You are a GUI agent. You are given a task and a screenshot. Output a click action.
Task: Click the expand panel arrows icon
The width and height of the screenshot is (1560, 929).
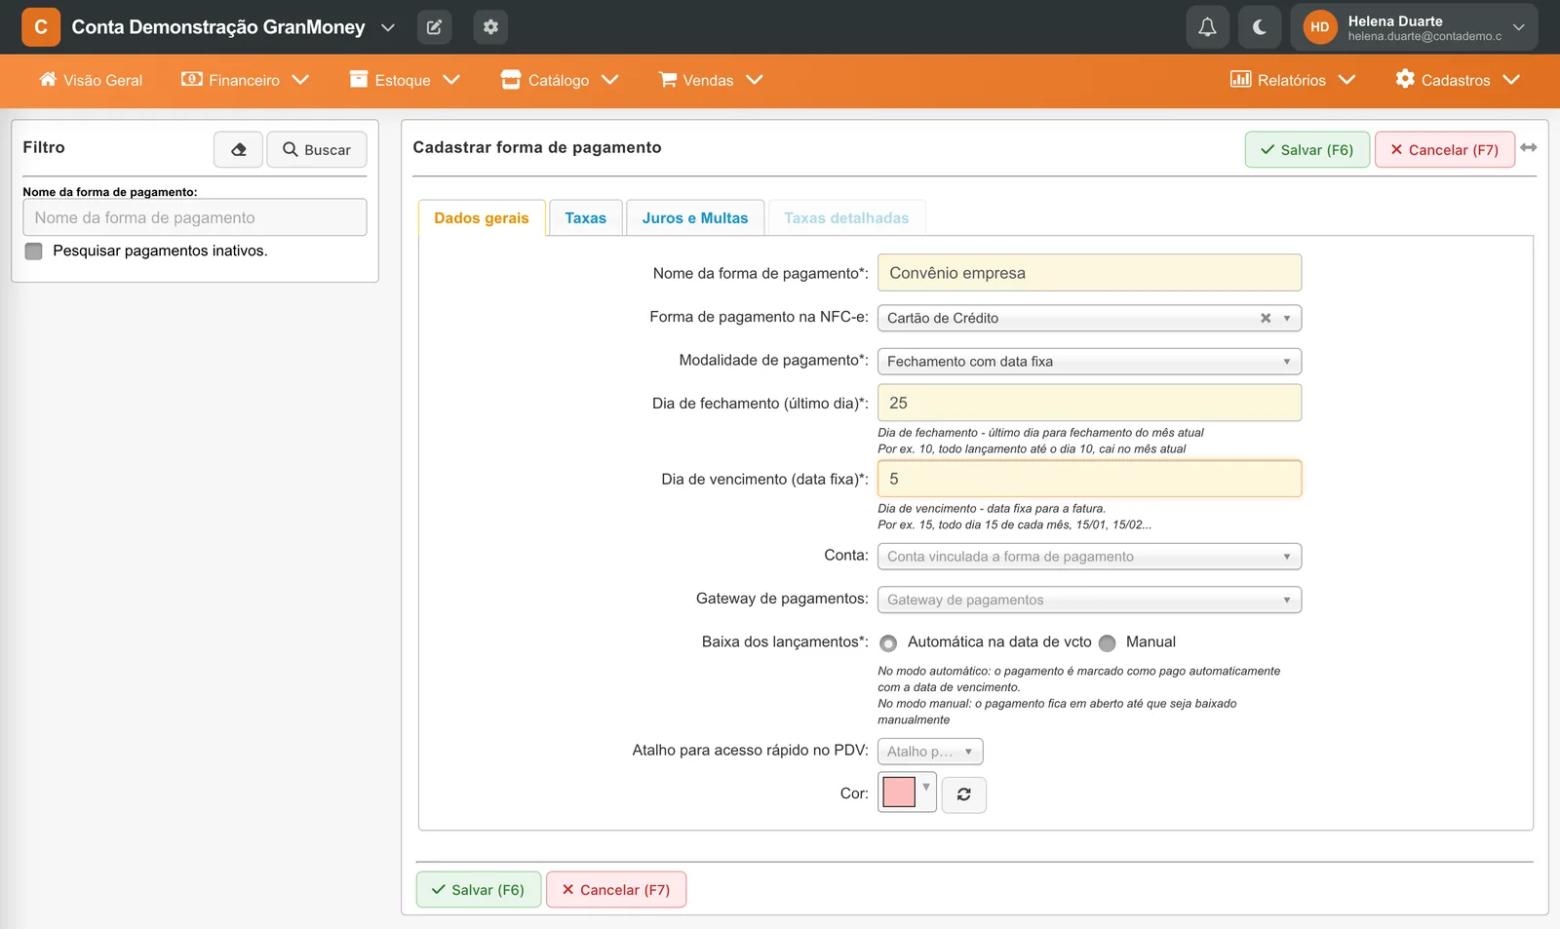click(1529, 147)
